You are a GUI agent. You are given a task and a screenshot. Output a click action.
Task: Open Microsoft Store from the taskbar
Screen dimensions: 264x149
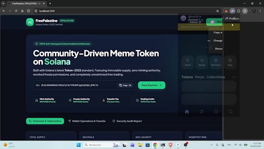click(148, 145)
